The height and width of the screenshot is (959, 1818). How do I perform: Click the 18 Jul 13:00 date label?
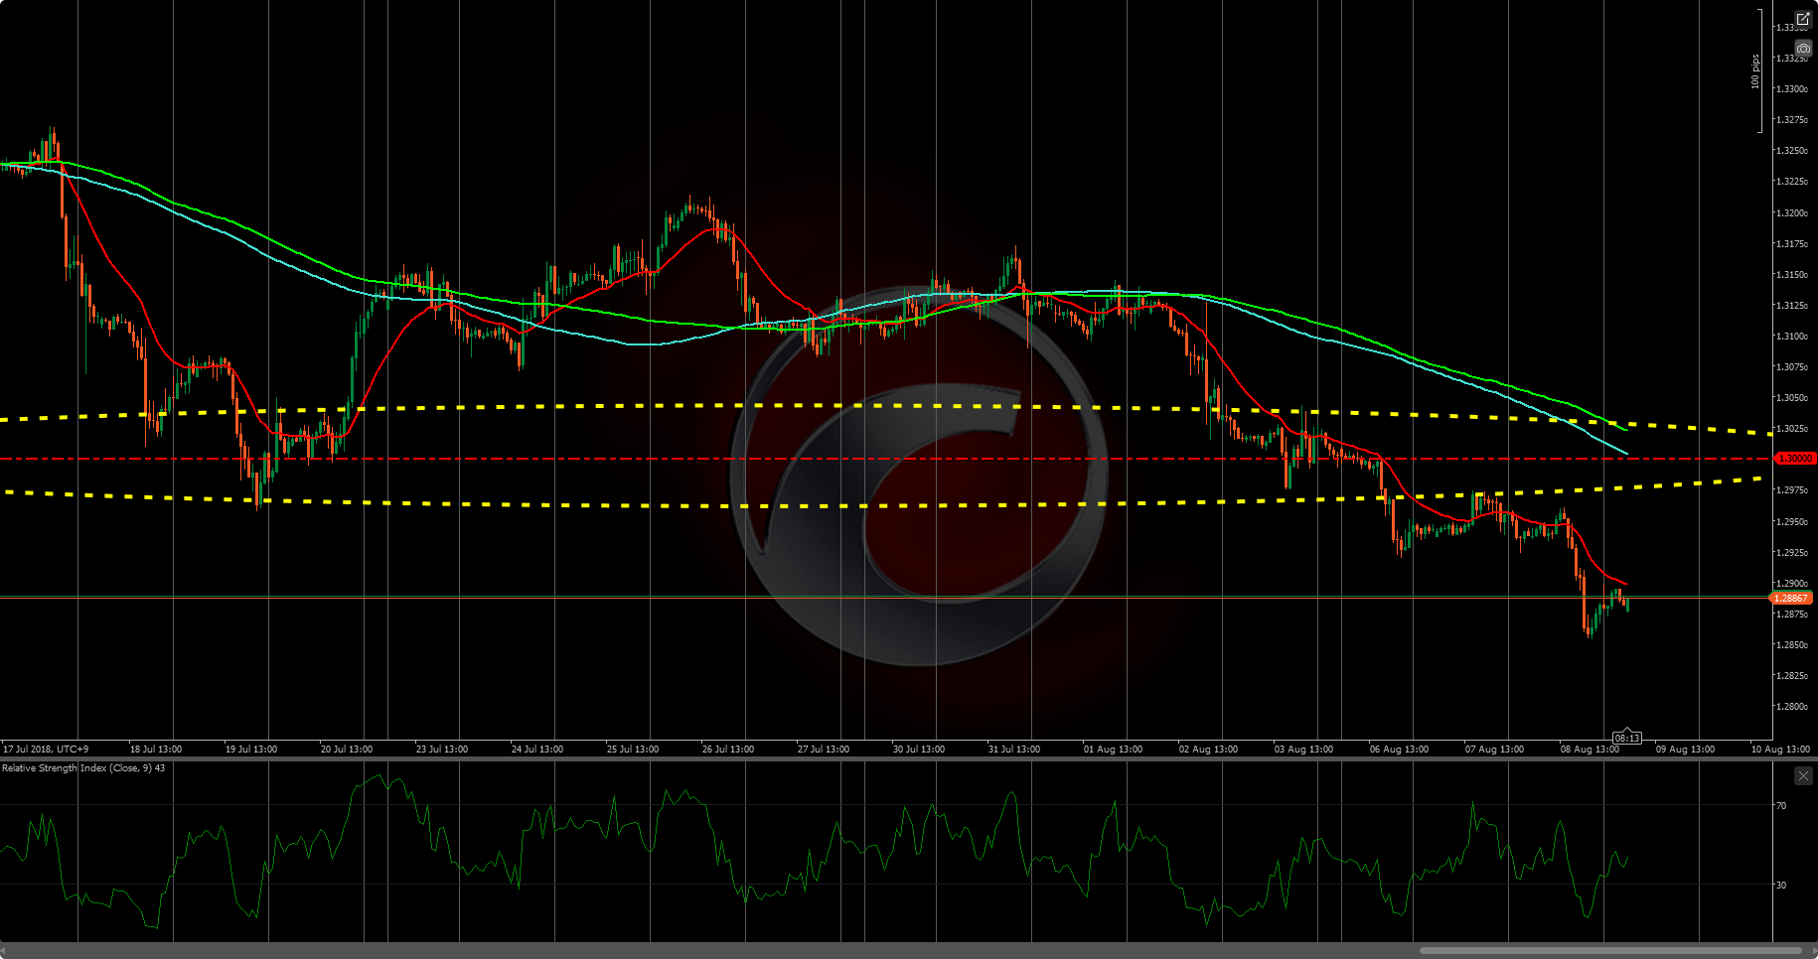156,750
